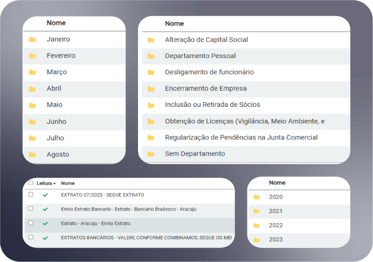Select checkbox for Envio Extrato Bancario row

point(31,209)
